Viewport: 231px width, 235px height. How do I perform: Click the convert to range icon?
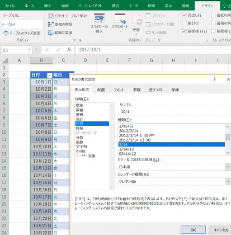click(x=51, y=32)
